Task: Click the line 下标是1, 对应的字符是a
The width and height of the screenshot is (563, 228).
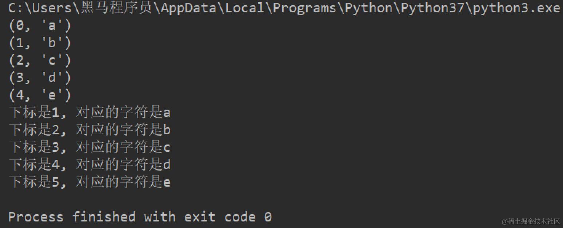Action: 89,113
